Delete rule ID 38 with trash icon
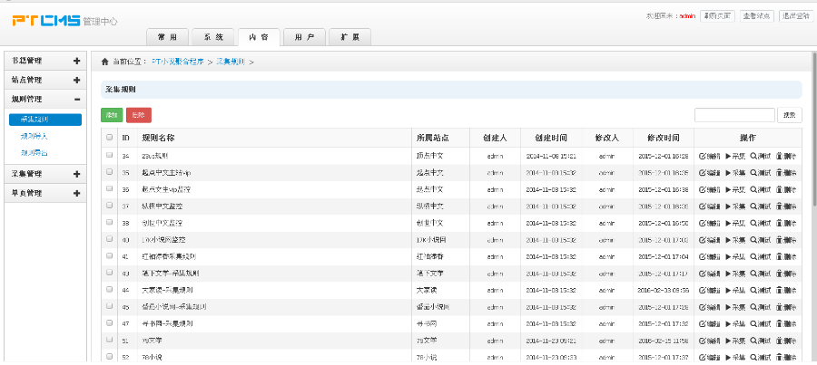 tap(779, 223)
